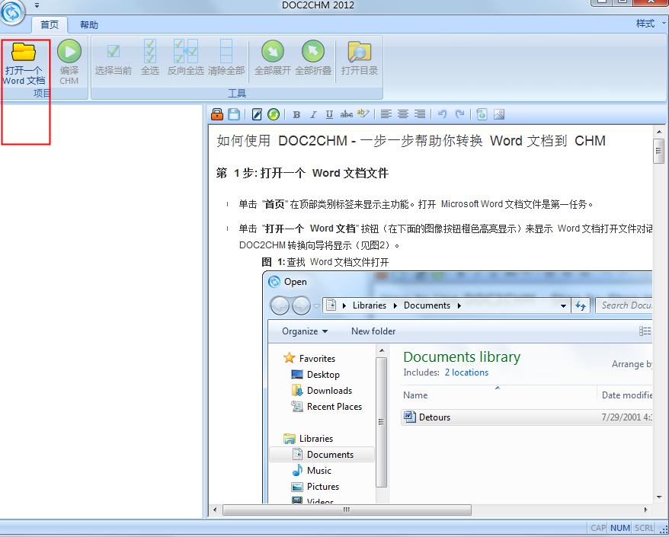669x537 pixels.
Task: Click the redo arrow icon
Action: (x=459, y=114)
